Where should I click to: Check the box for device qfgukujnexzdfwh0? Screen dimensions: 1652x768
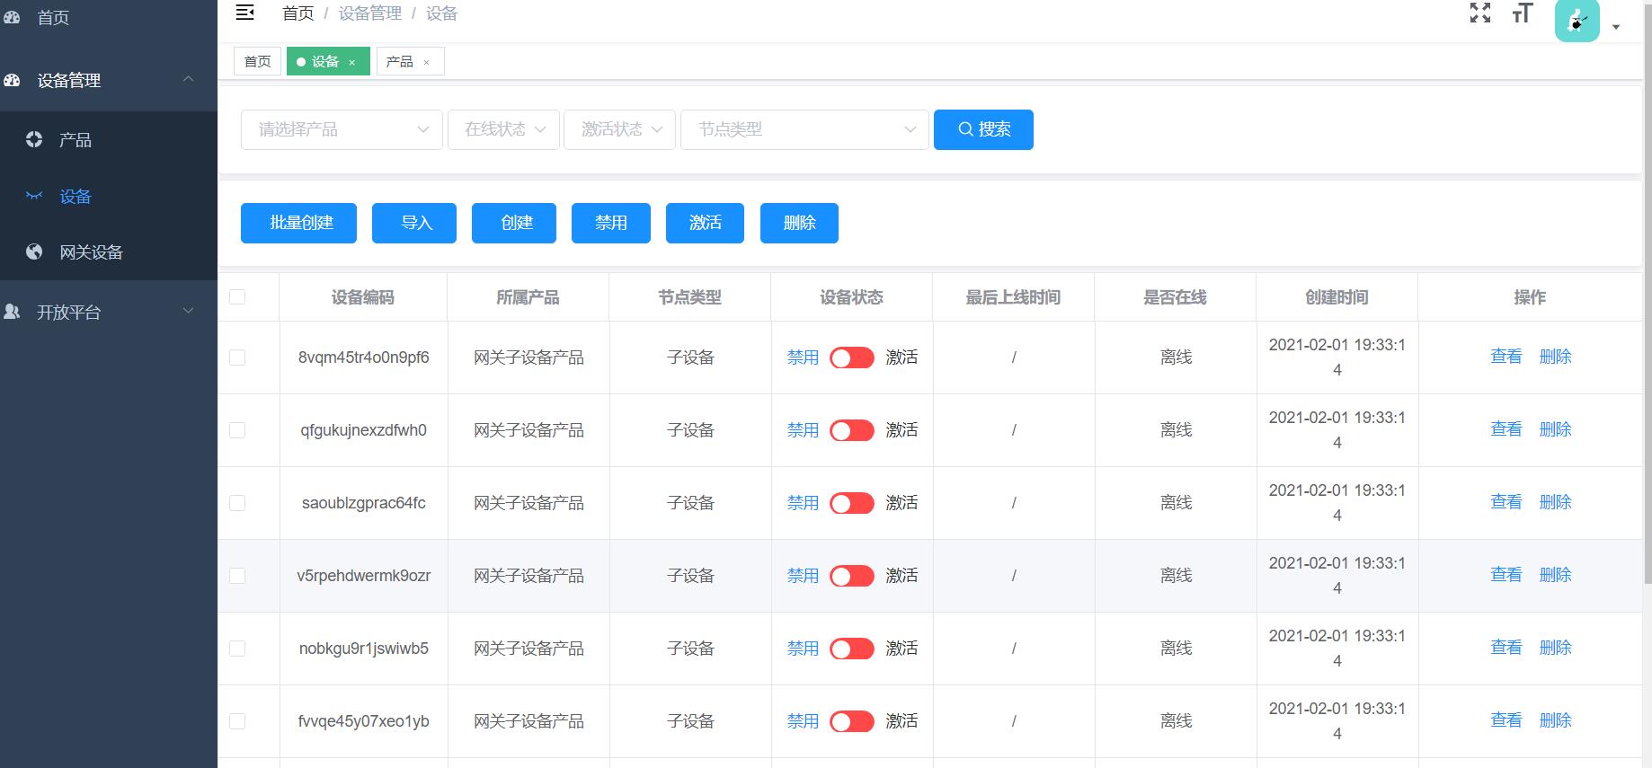[237, 430]
